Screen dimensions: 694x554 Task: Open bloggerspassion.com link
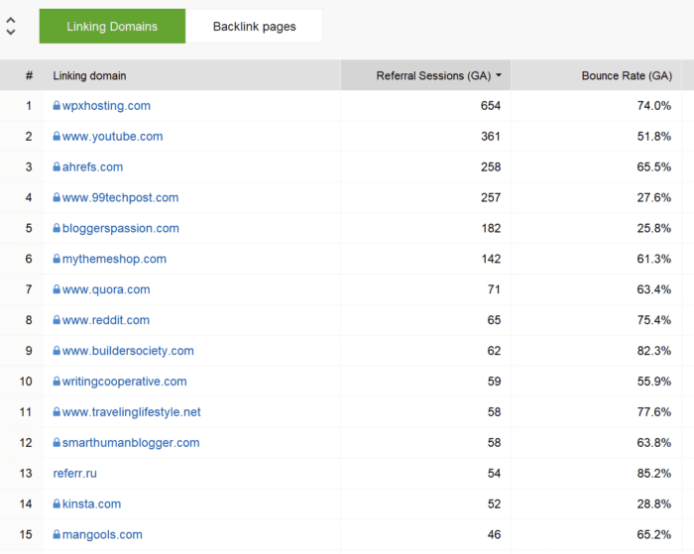click(121, 228)
